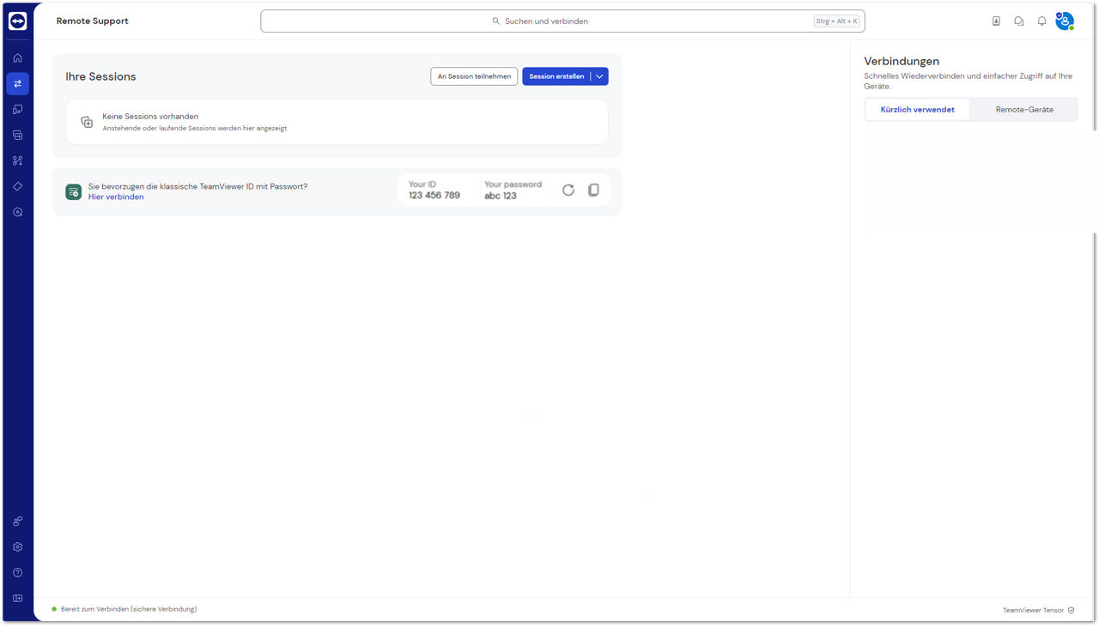Click the Bereit zum Verbinden status text
This screenshot has height=627, width=1099.
click(129, 609)
